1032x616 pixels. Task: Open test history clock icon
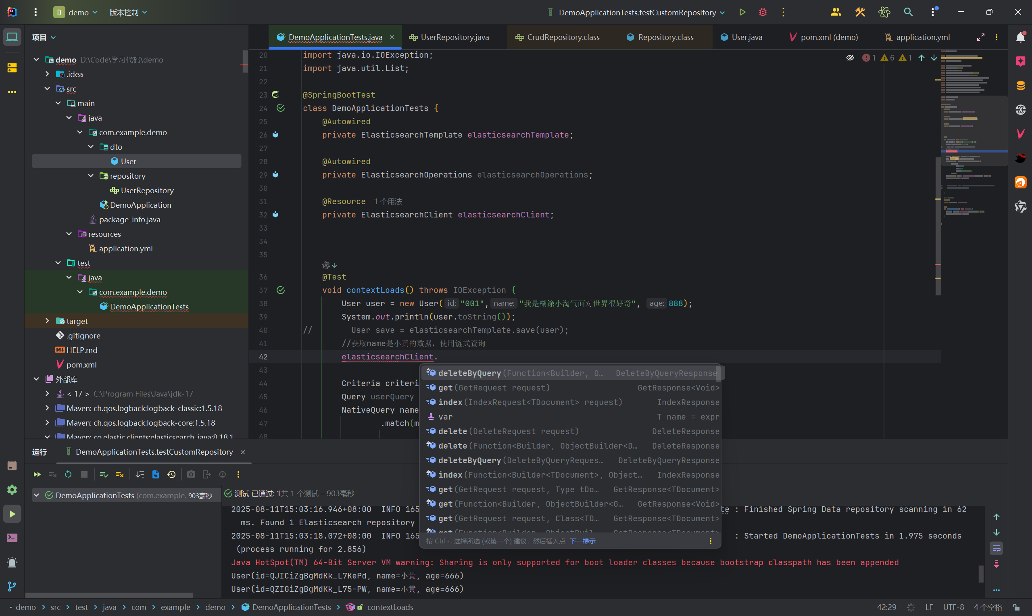(171, 474)
